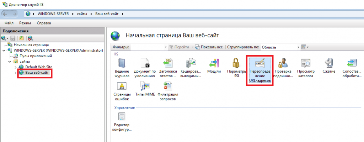Click the Показать все button
Image resolution: width=364 pixels, height=142 pixels.
[x=209, y=47]
